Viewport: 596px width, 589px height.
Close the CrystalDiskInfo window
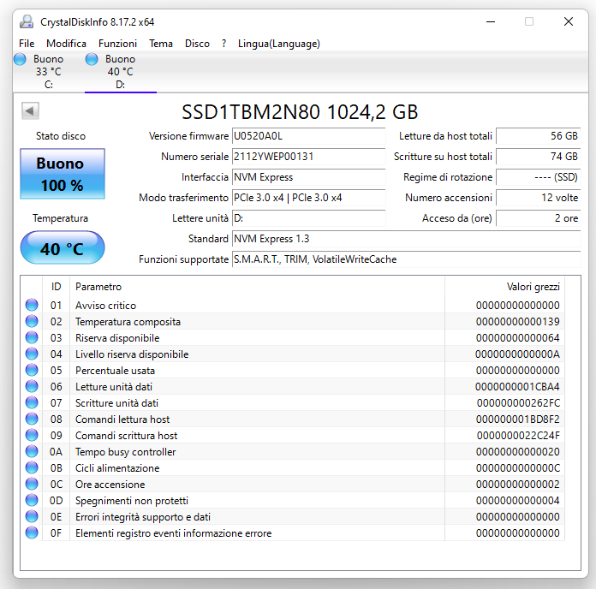point(569,21)
